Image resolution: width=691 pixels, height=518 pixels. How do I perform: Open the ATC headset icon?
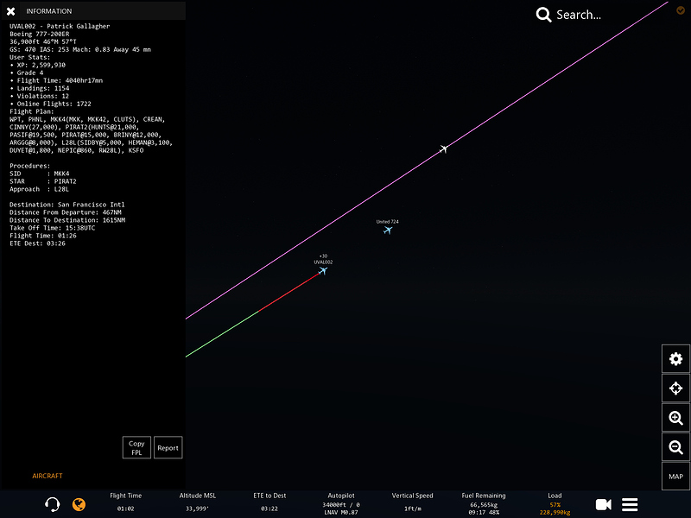(53, 504)
